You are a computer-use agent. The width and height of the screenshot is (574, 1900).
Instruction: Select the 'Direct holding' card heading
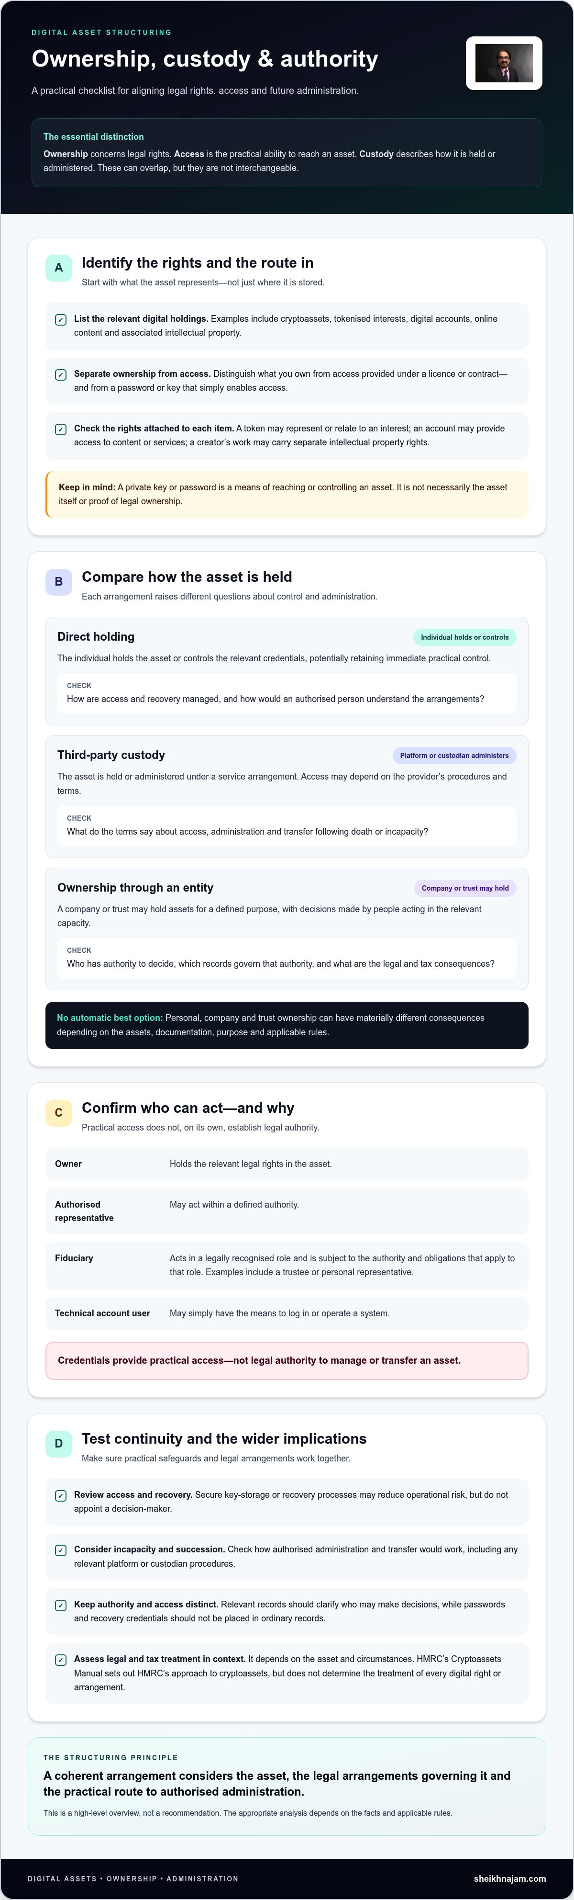(96, 636)
